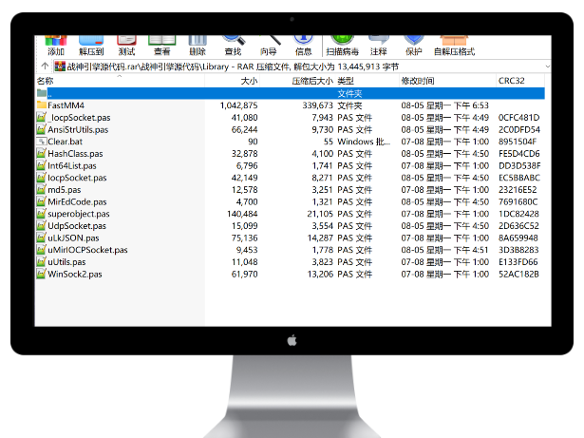Click the 自解压格式 (SFX) toolbar button

pos(454,47)
